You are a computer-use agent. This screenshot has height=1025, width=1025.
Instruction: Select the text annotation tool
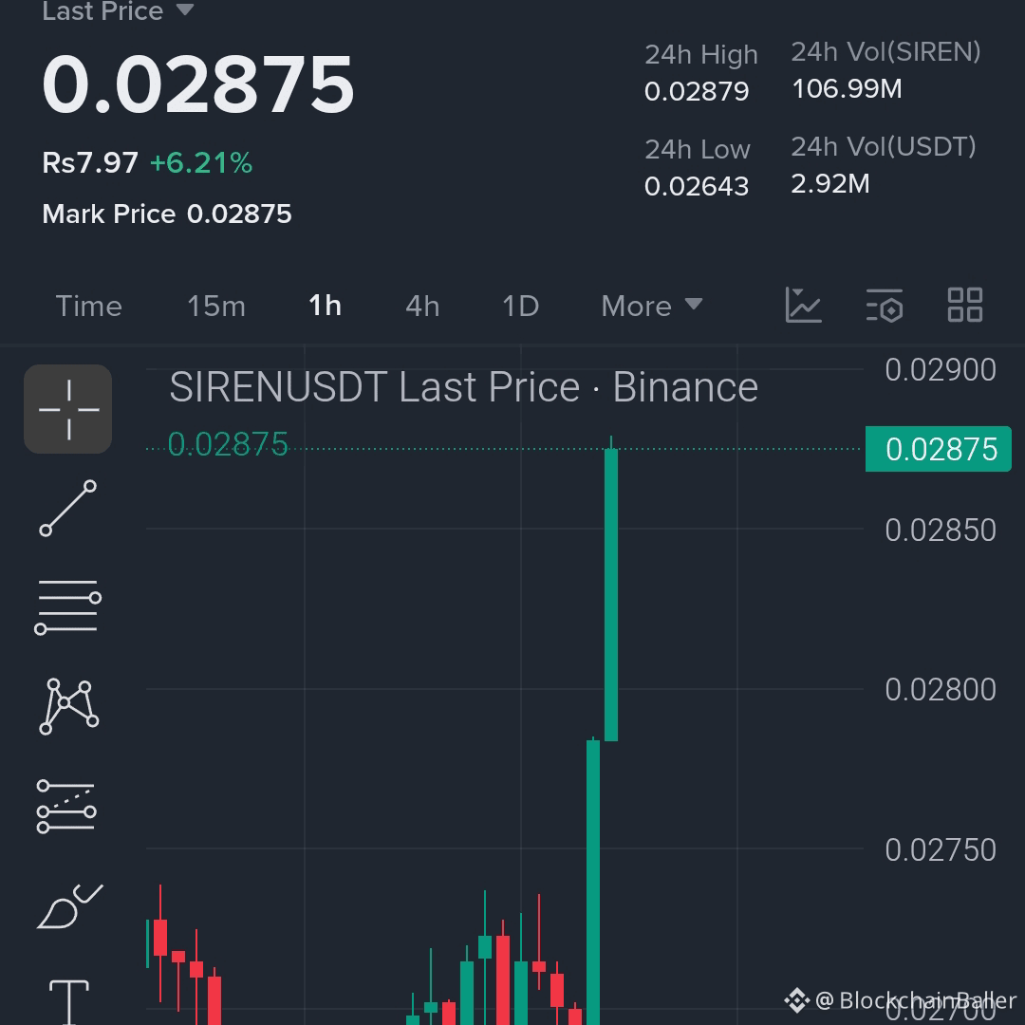68,1001
